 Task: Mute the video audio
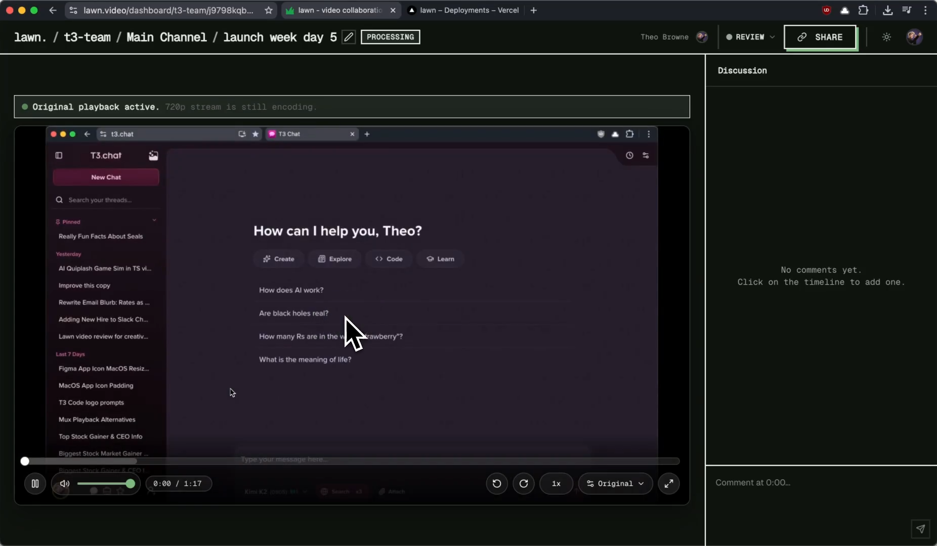(64, 483)
